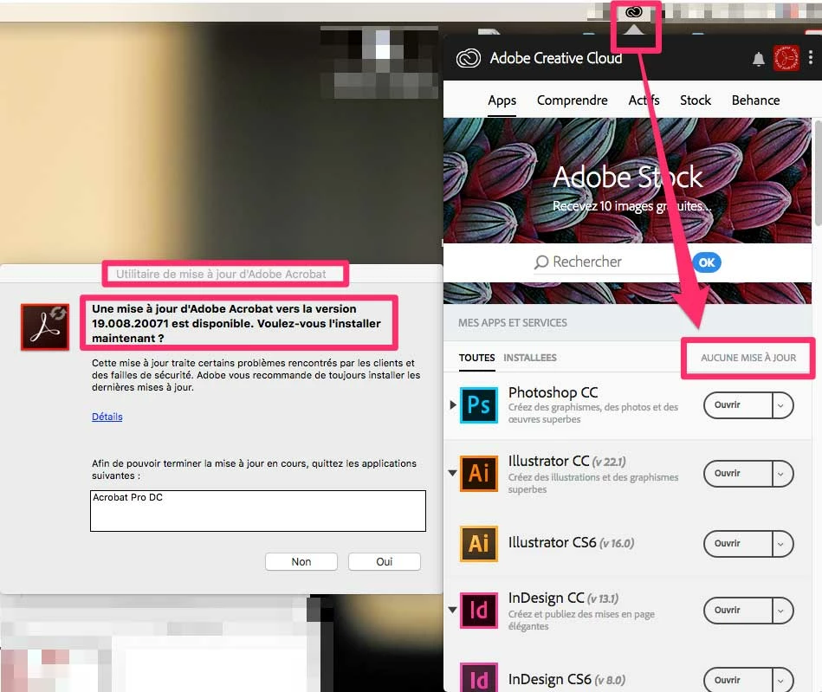Viewport: 822px width, 692px height.
Task: Click the Illustrator CC app icon
Action: tap(479, 474)
